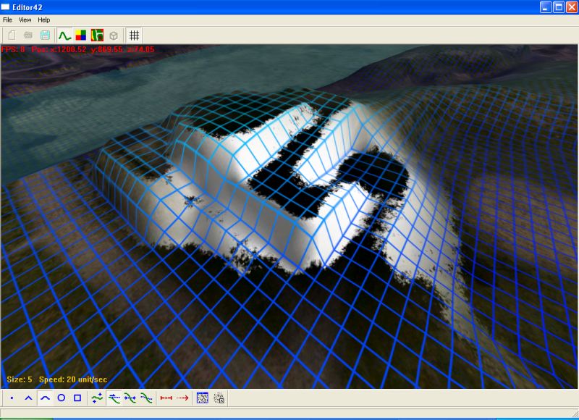Click the red brush size tool
The height and width of the screenshot is (420, 579).
(x=166, y=398)
